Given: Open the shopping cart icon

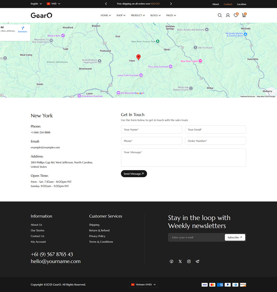Looking at the screenshot, I should point(244,15).
